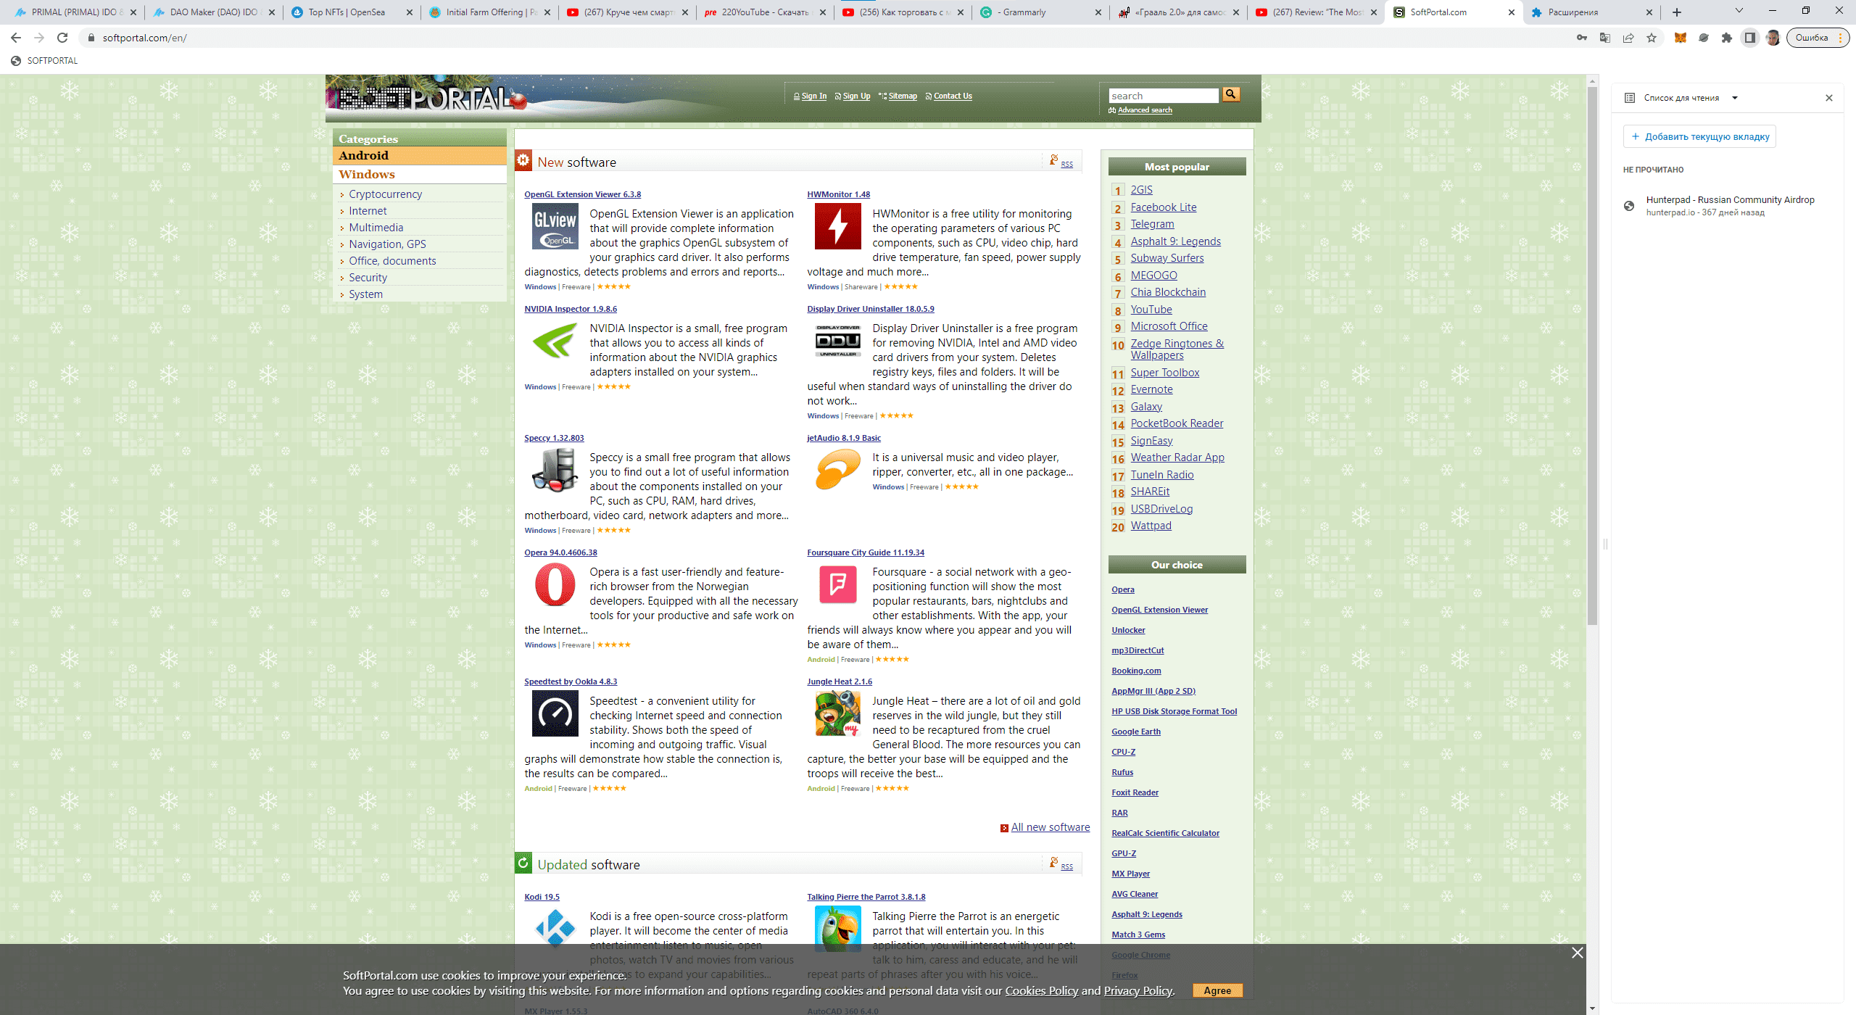Bookmark this page with star icon
The height and width of the screenshot is (1015, 1856).
click(1652, 38)
